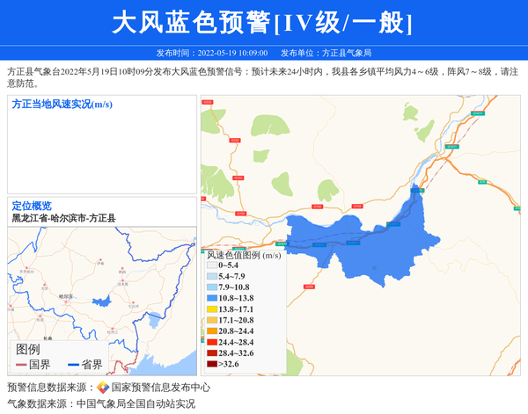528x414 pixels.
Task: Click the red 国界 line symbol in legend
Action: [20, 364]
